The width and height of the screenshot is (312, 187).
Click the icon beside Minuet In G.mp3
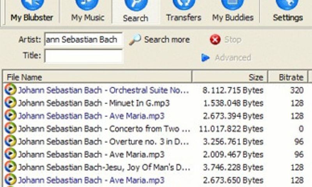tap(11, 102)
